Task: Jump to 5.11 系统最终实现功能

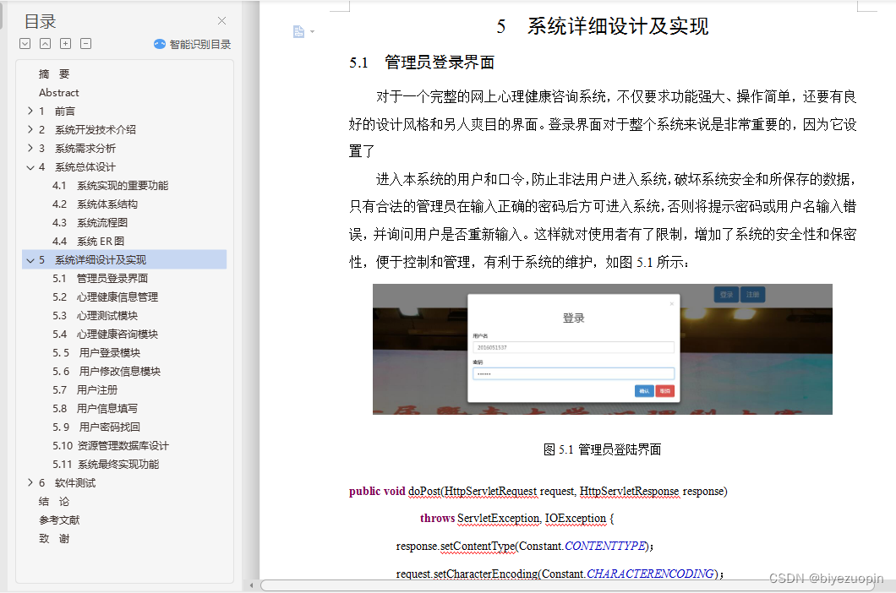Action: 106,464
